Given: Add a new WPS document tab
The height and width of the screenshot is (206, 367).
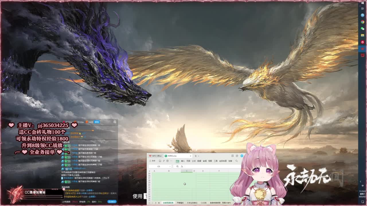Looking at the screenshot, I should coord(196,156).
